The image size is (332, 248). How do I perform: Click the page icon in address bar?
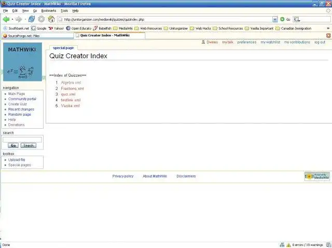coord(60,19)
